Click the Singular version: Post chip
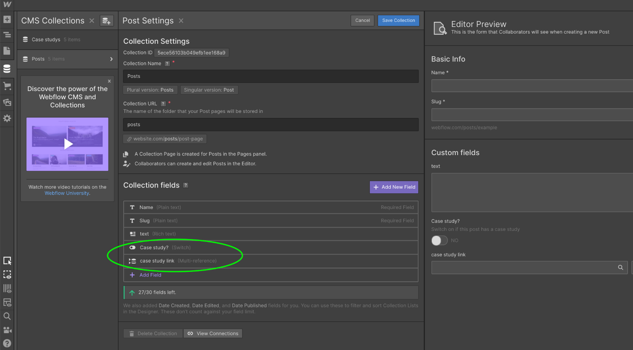 (x=209, y=90)
